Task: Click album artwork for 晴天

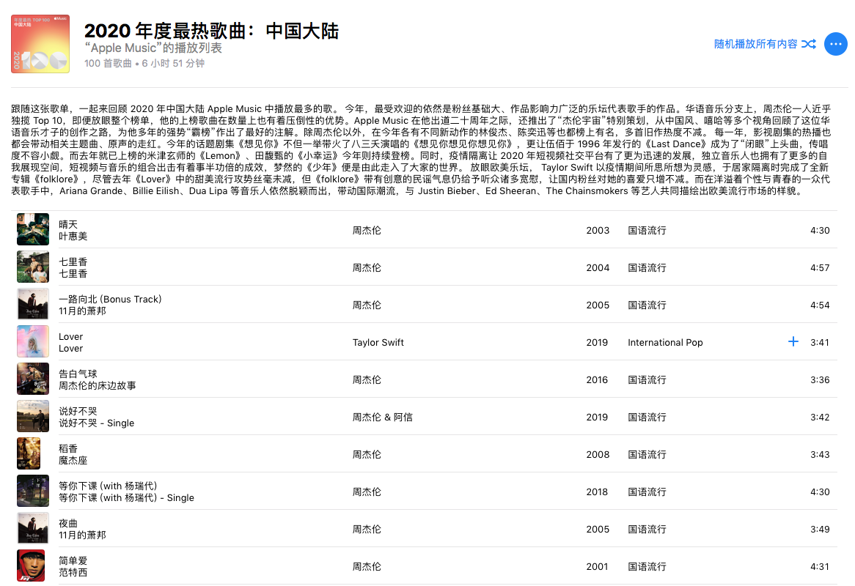Action: pyautogui.click(x=33, y=229)
